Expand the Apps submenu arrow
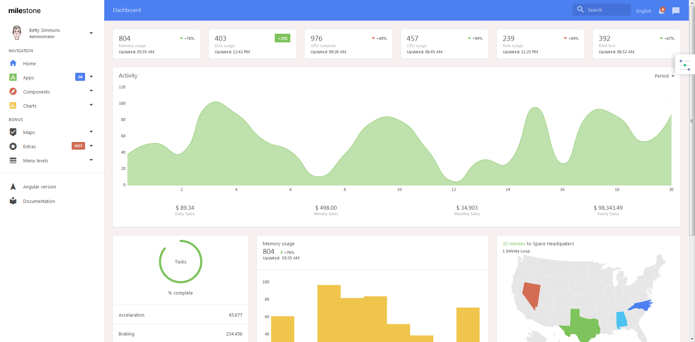The image size is (695, 342). pos(91,76)
